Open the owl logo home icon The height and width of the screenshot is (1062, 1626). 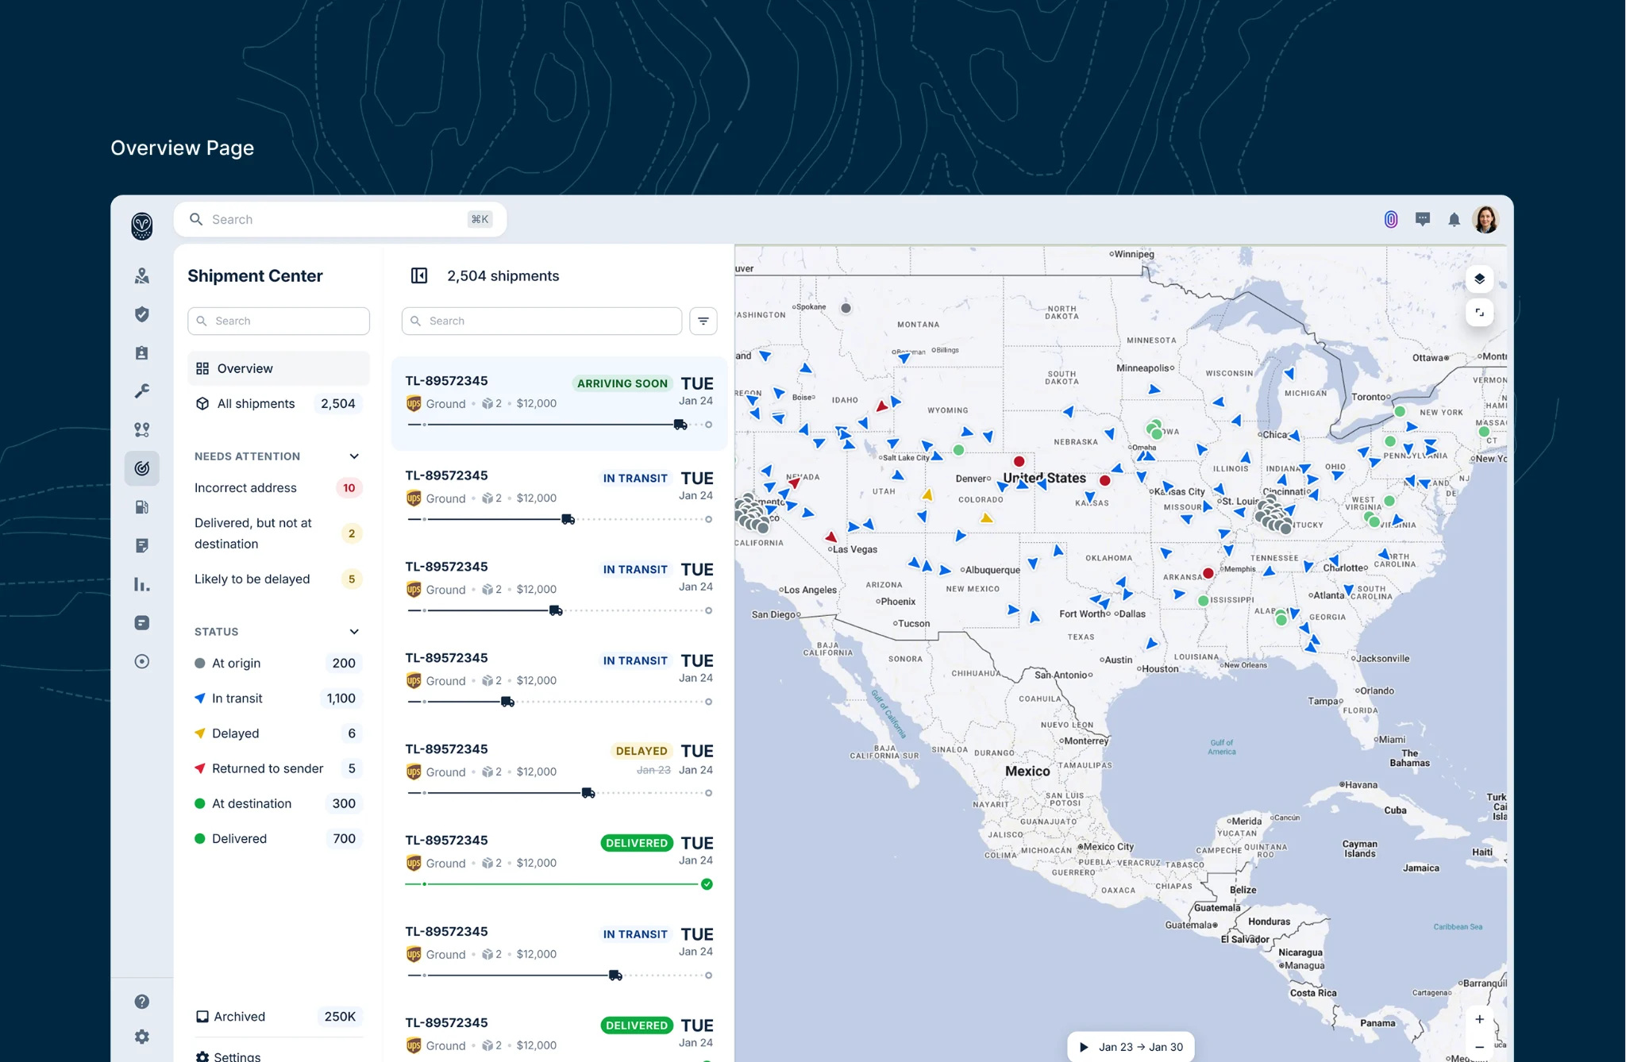[141, 226]
